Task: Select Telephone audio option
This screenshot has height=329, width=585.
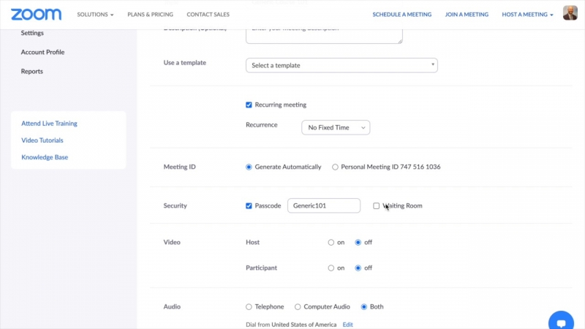Action: pyautogui.click(x=249, y=307)
